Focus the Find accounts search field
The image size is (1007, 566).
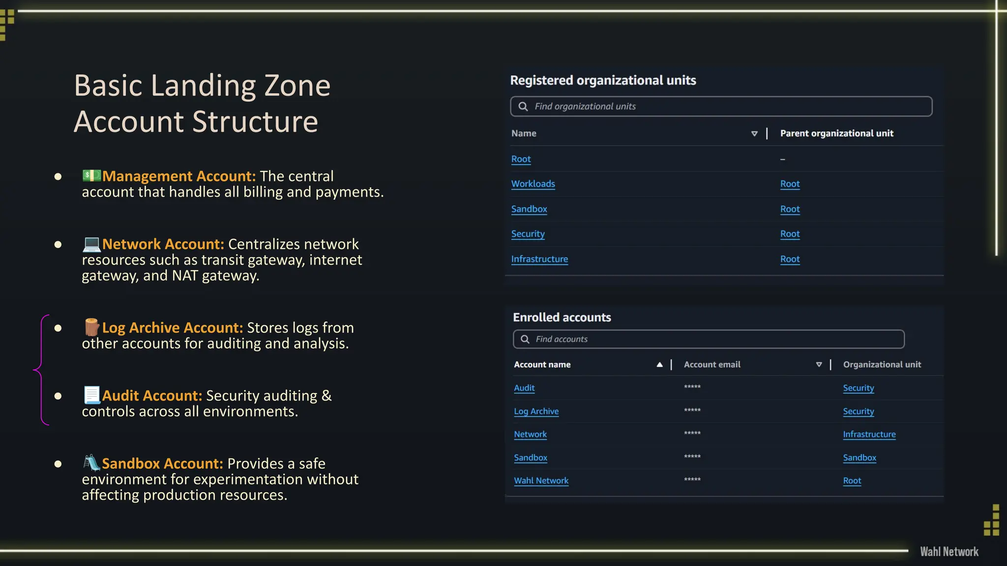tap(709, 339)
